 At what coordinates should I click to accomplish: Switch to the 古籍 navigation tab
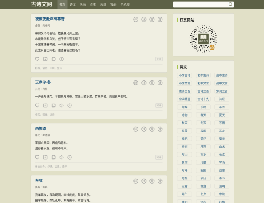click(103, 5)
